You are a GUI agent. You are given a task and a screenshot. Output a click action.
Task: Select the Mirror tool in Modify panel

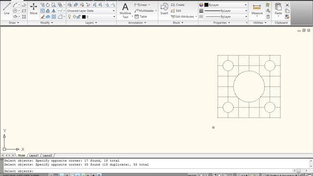coord(54,11)
